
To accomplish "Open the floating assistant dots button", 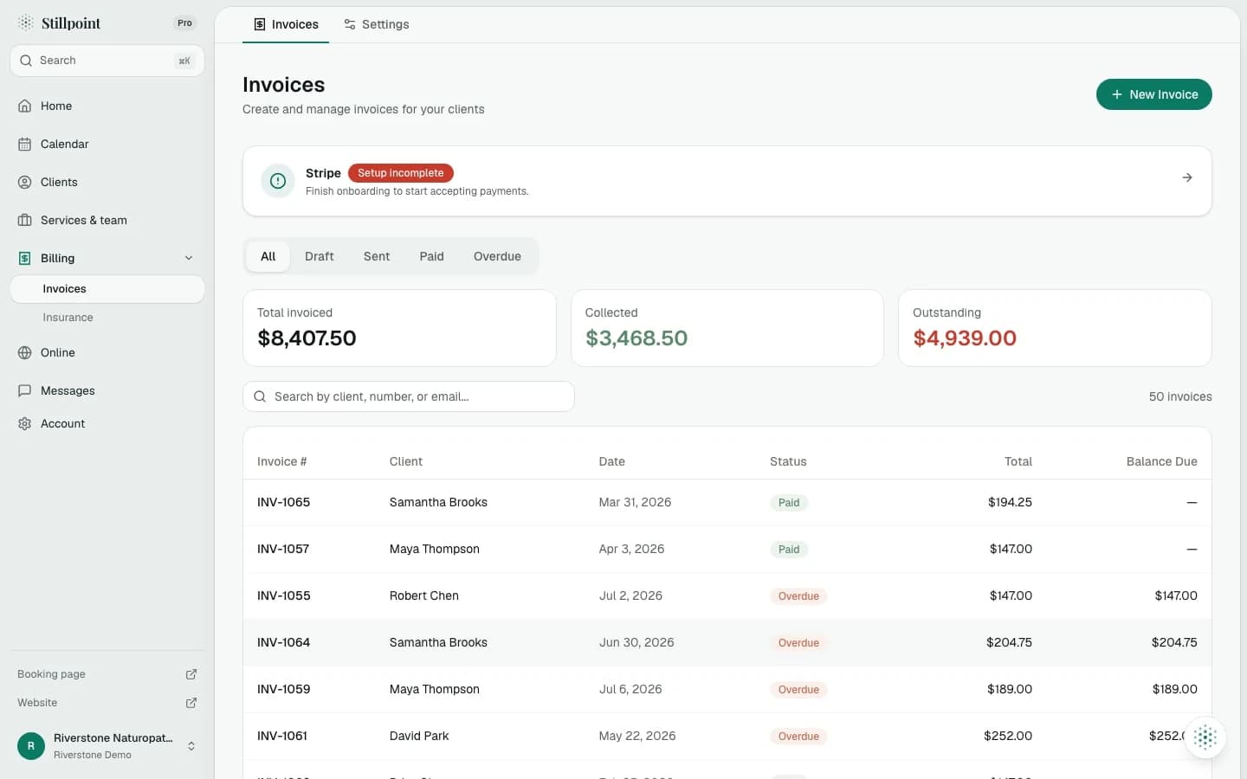I will click(1205, 737).
